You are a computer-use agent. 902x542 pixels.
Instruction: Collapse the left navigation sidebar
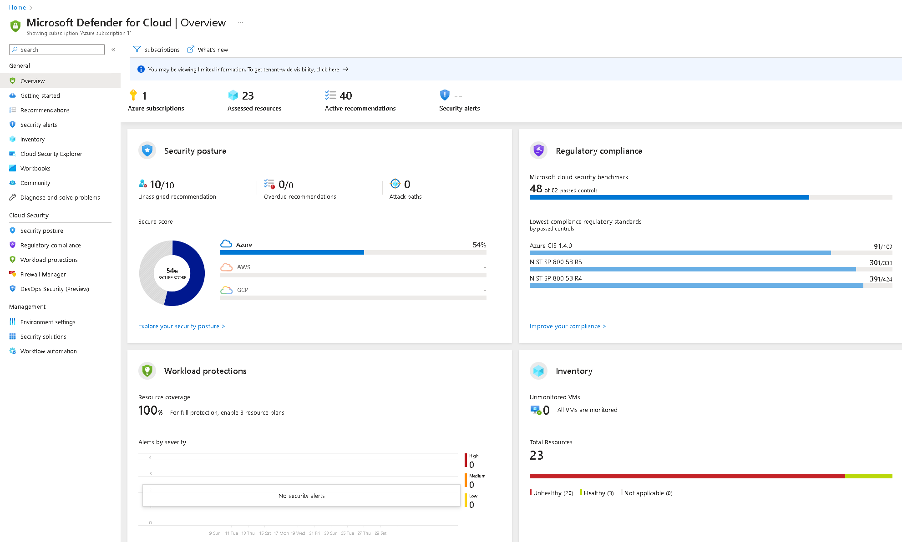pos(113,50)
